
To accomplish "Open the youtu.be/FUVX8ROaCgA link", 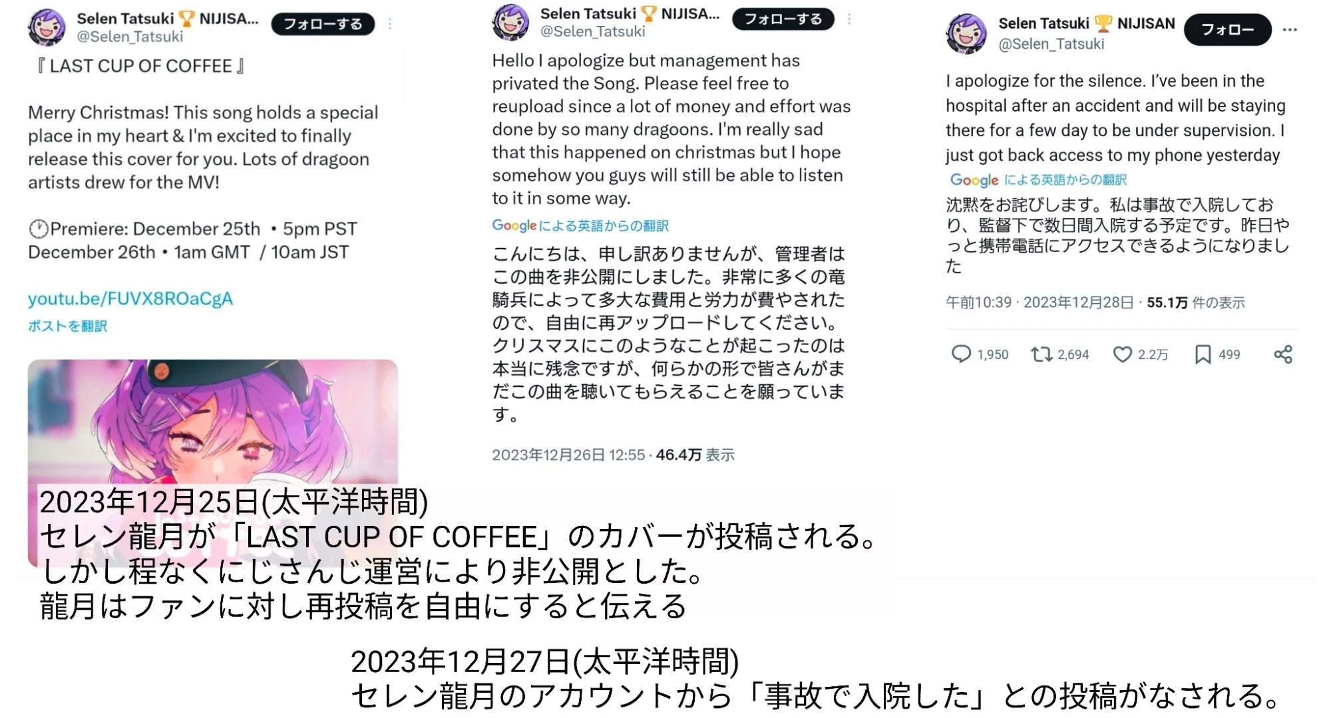I will pyautogui.click(x=130, y=299).
